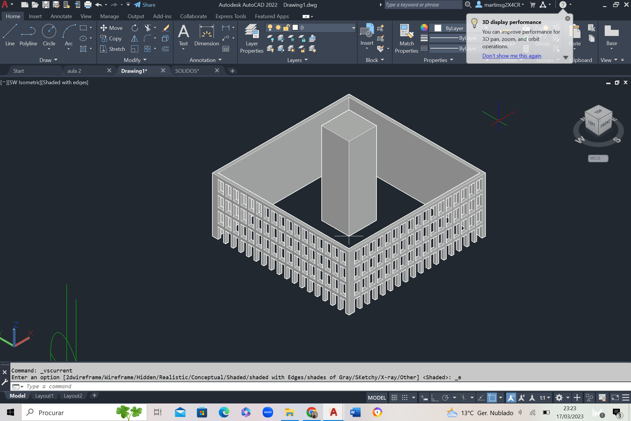The width and height of the screenshot is (631, 421).
Task: Toggle ortho mode in status bar
Action: (435, 398)
